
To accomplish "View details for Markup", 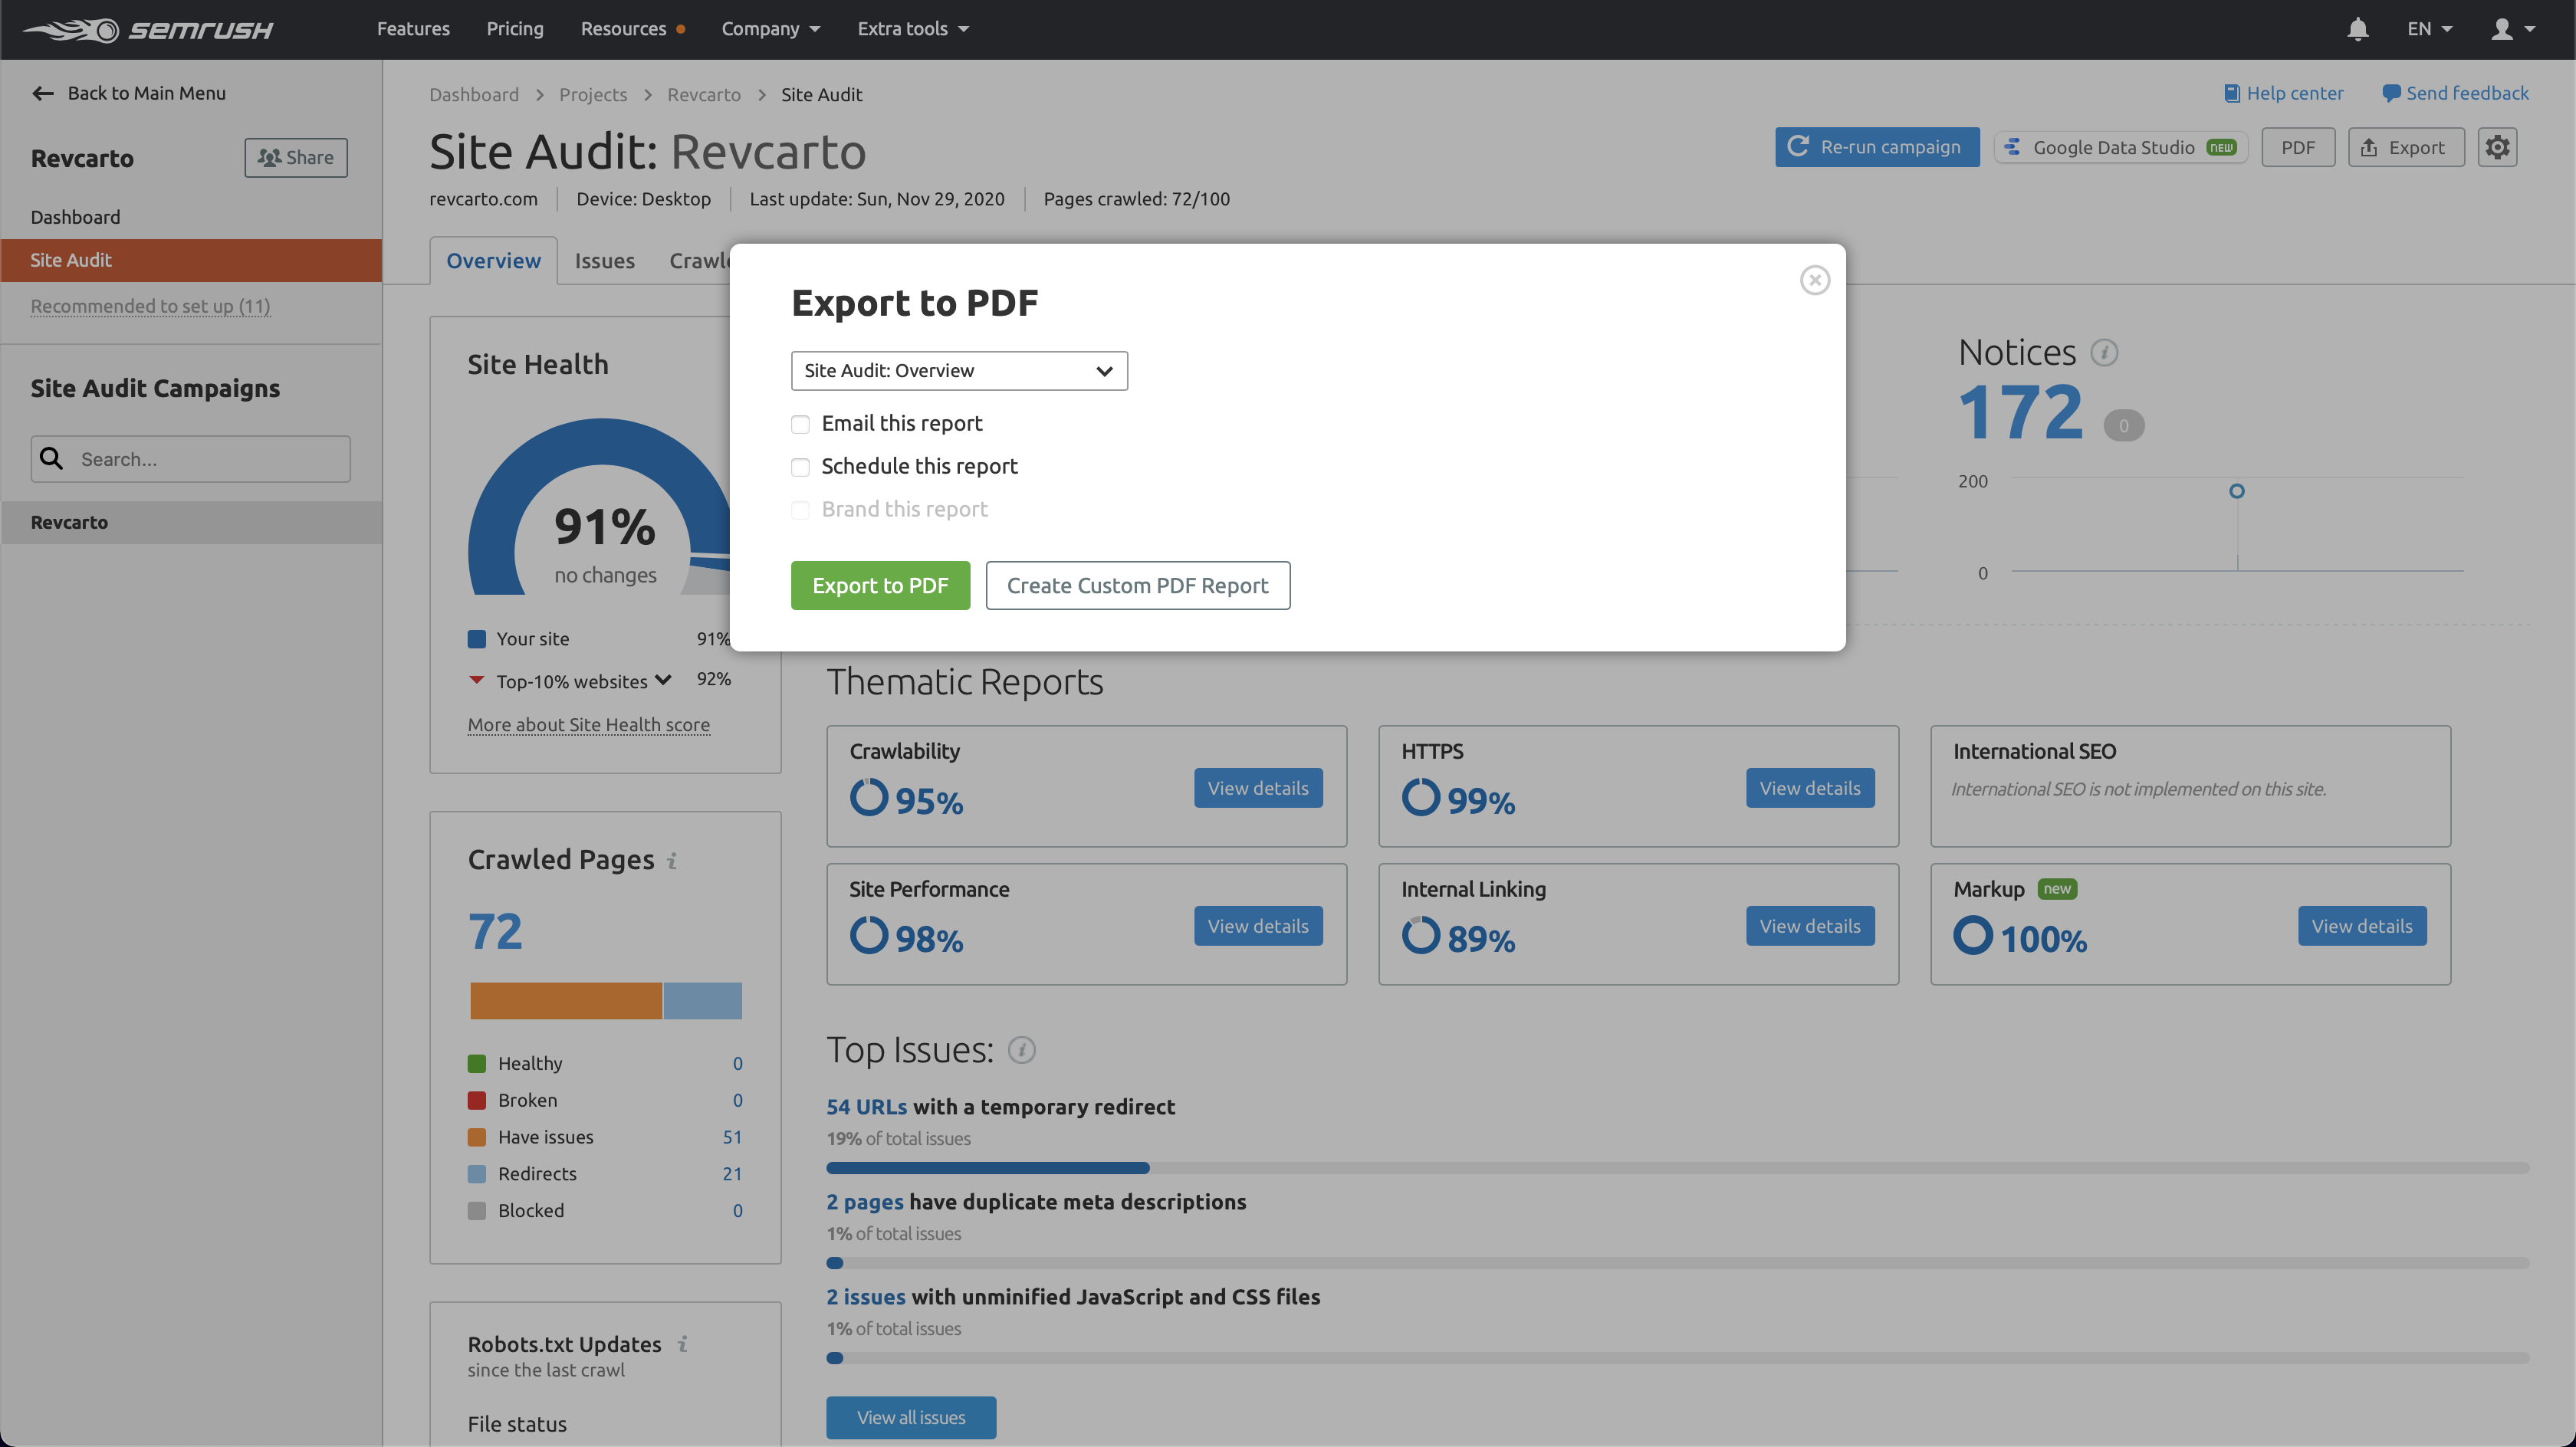I will [x=2362, y=926].
